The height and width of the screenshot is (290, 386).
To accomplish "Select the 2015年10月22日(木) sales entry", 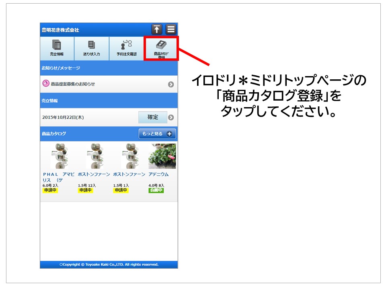I will click(63, 118).
